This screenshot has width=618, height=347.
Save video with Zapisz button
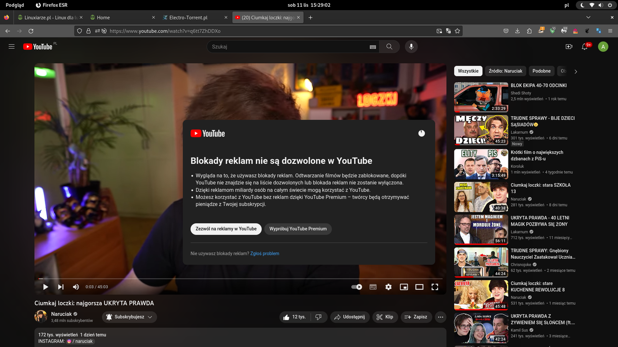416,317
